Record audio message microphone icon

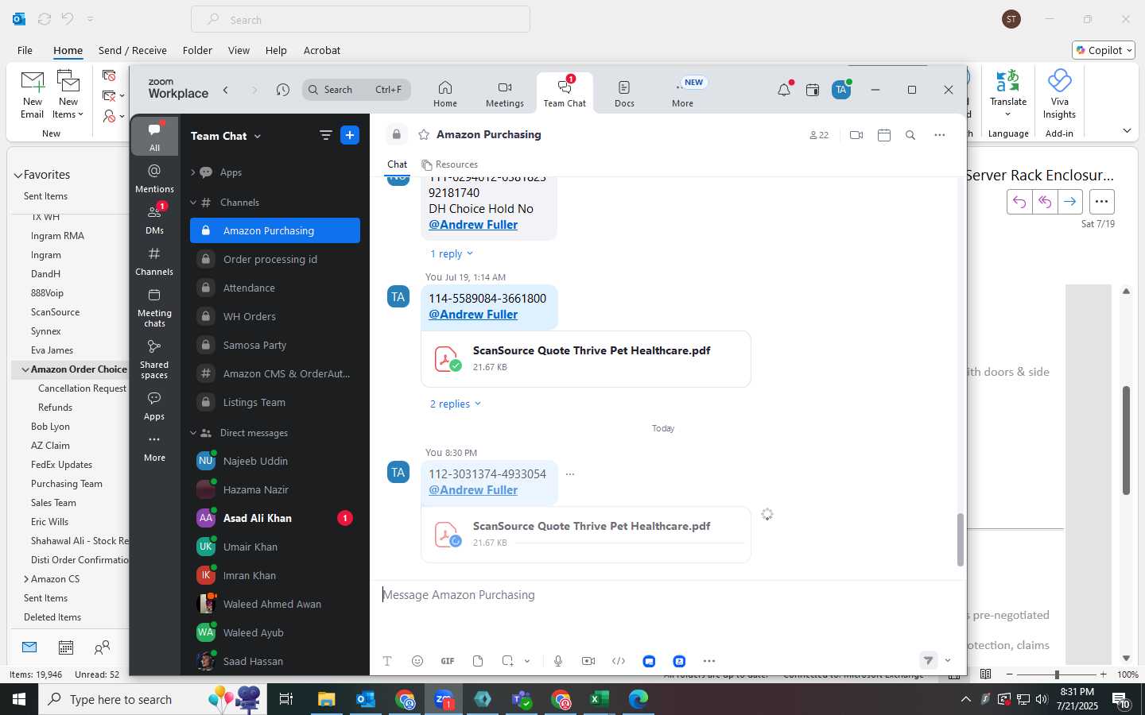point(558,661)
